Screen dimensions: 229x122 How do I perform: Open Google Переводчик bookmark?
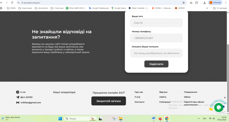pyautogui.click(x=99, y=8)
